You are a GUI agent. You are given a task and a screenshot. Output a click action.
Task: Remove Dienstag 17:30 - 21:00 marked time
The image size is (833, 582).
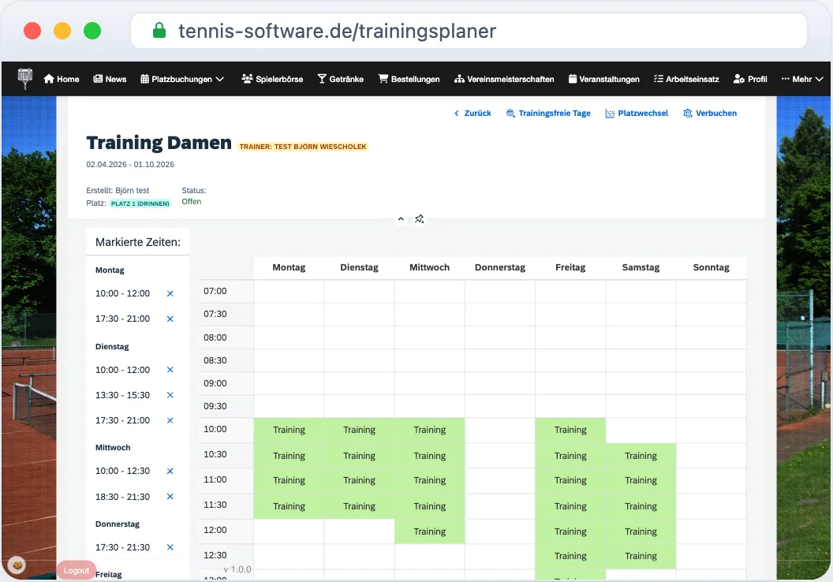170,420
